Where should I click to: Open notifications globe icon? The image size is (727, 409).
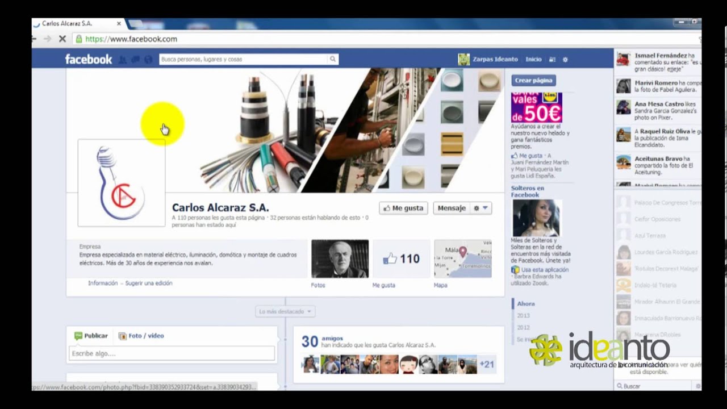coord(148,59)
